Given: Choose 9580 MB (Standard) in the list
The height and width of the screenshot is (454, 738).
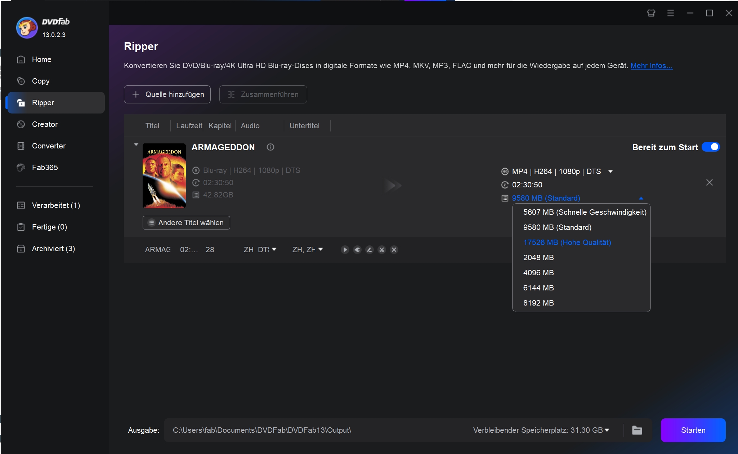Looking at the screenshot, I should [x=581, y=227].
